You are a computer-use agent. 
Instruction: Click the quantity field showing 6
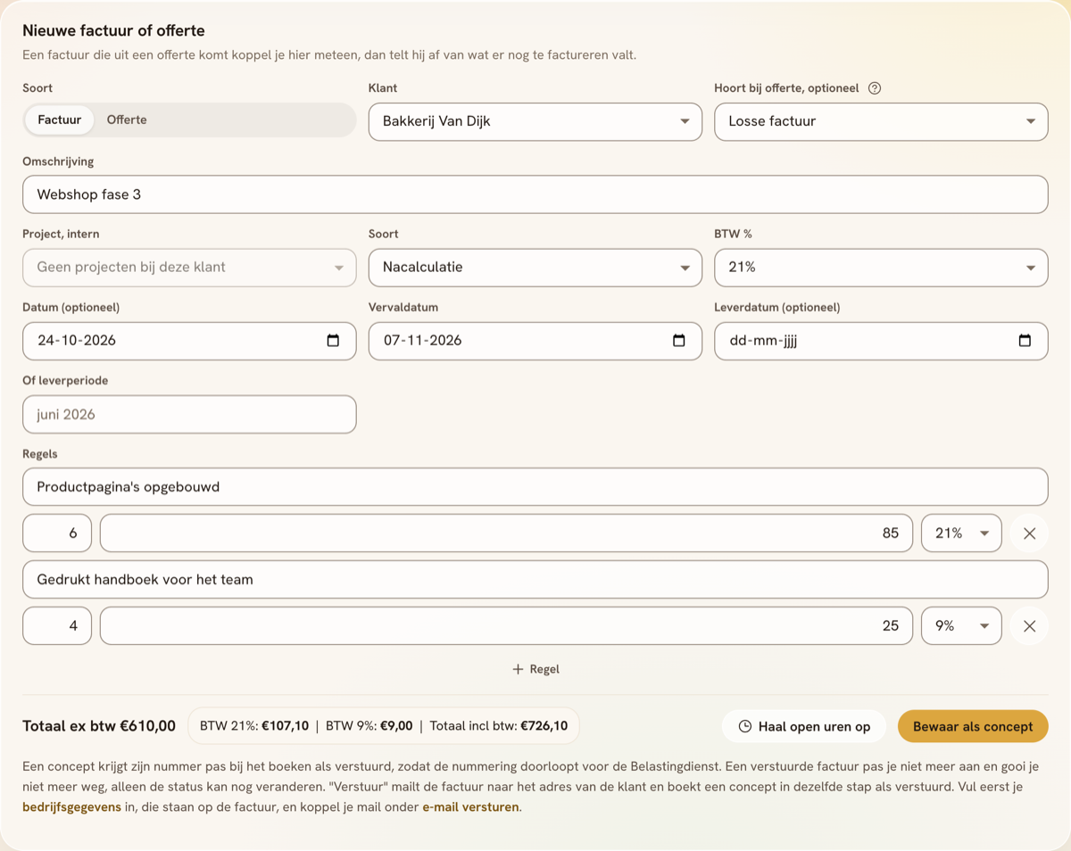pyautogui.click(x=57, y=533)
